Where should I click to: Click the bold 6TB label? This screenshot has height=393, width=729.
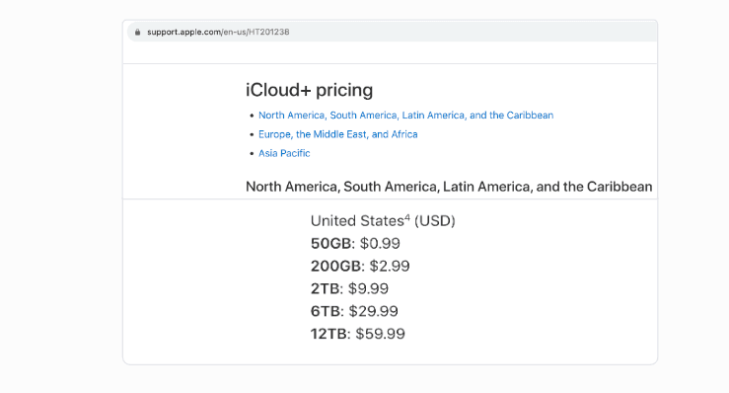coord(326,311)
